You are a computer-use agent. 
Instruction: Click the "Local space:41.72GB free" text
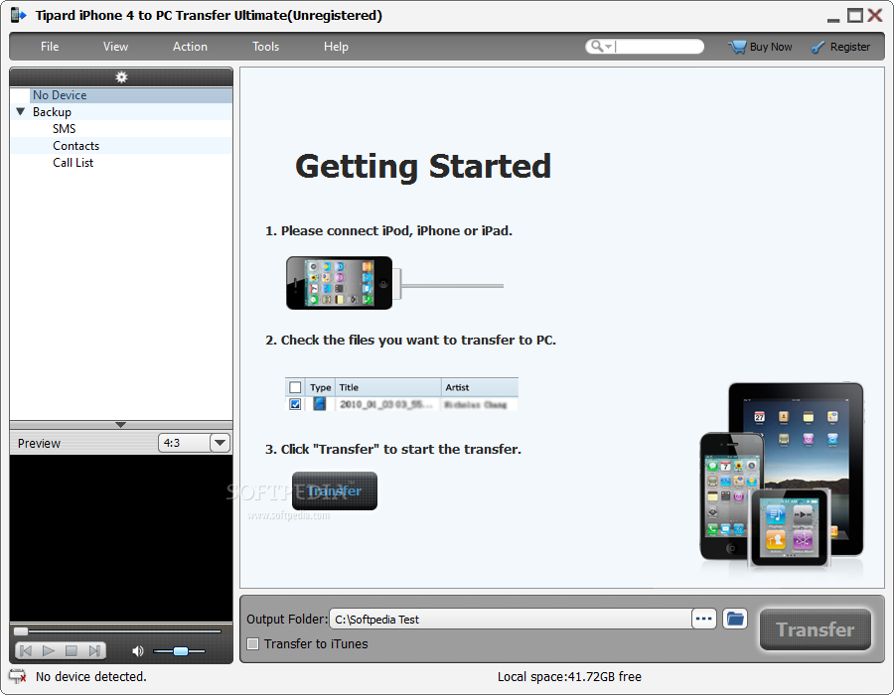[x=569, y=676]
